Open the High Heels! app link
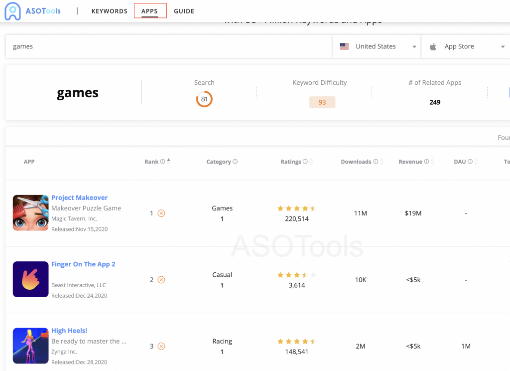This screenshot has height=371, width=510. coord(69,331)
